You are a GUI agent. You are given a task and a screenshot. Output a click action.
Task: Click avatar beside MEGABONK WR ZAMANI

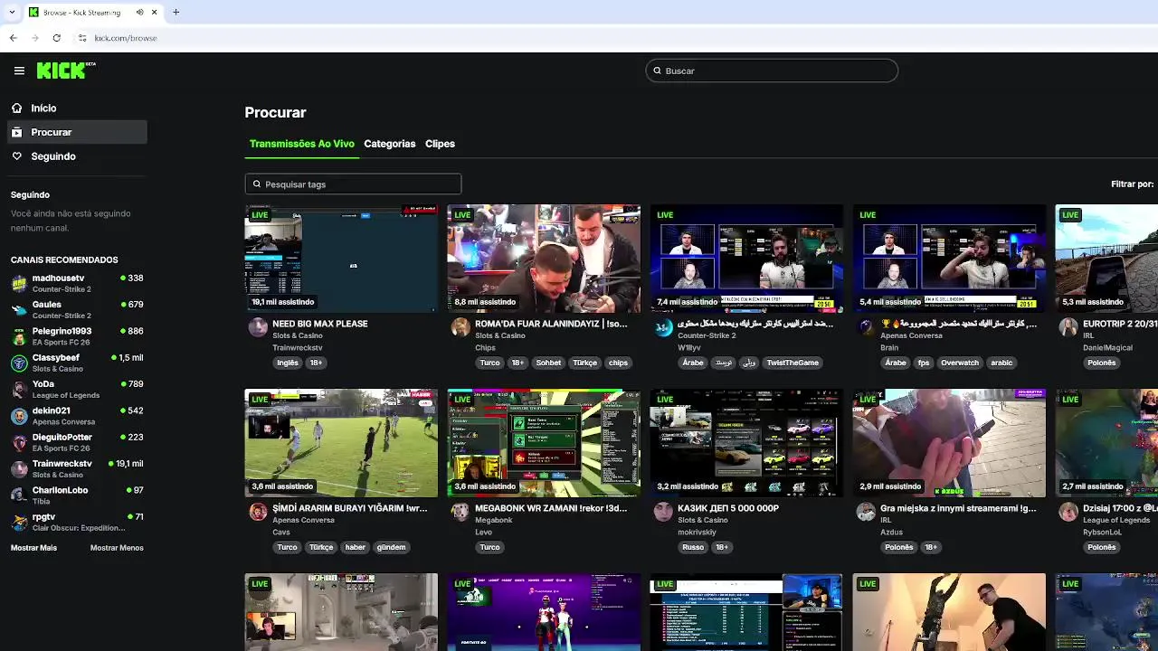[x=460, y=512]
